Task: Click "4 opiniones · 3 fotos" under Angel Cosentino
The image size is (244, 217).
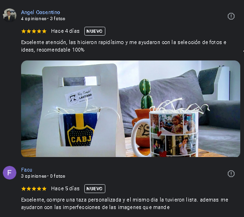Action: point(43,19)
